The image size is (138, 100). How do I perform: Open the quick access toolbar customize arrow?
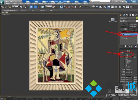tap(21, 1)
